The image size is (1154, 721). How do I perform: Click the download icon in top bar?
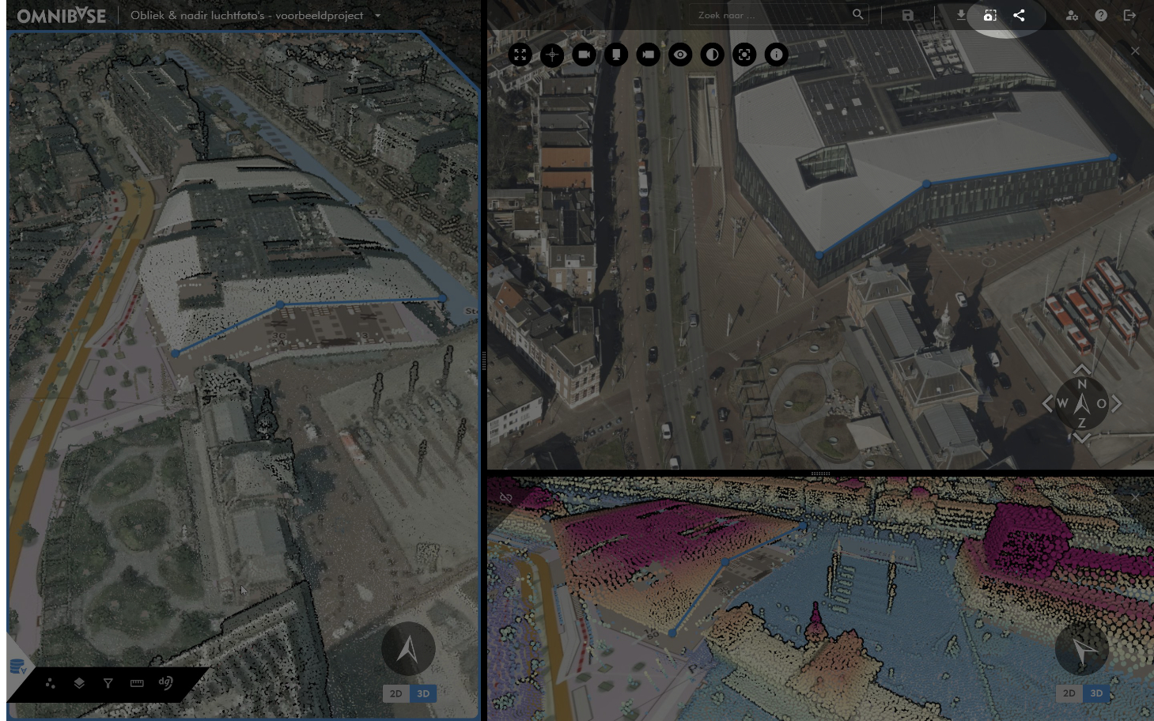(960, 15)
